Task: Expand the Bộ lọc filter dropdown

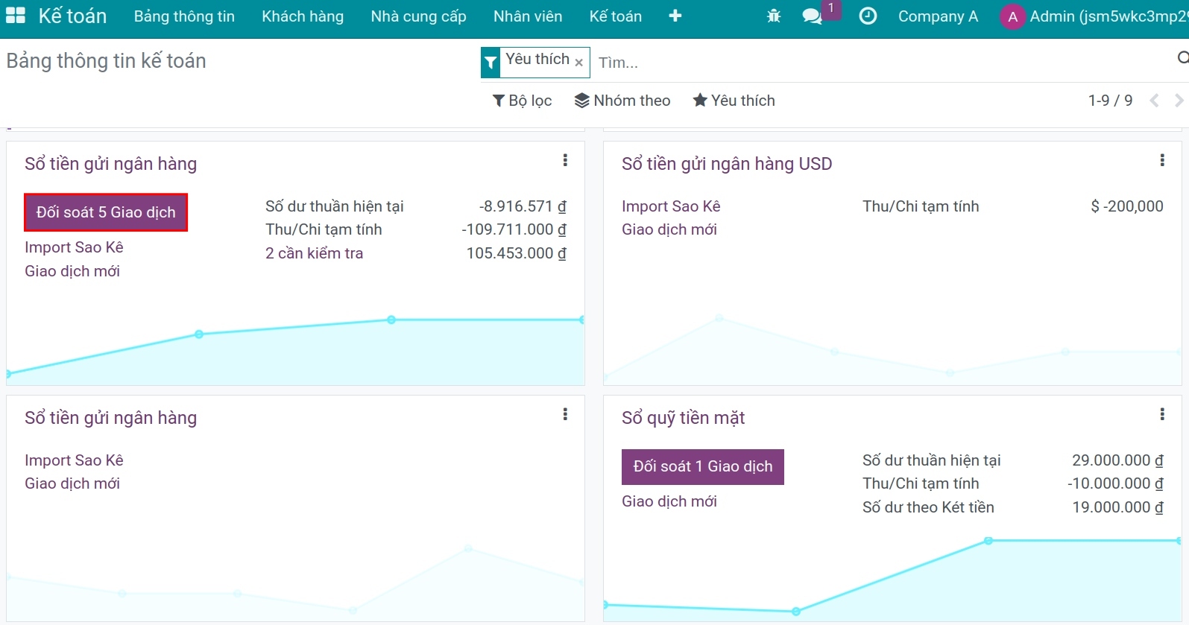Action: point(523,101)
